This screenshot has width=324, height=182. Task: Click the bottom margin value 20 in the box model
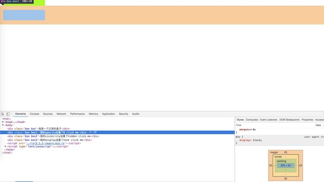tap(285, 179)
